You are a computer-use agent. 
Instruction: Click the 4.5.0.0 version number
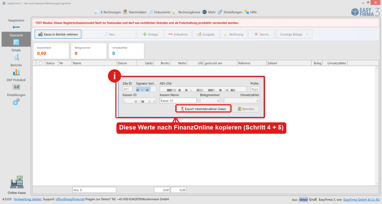tap(7, 199)
